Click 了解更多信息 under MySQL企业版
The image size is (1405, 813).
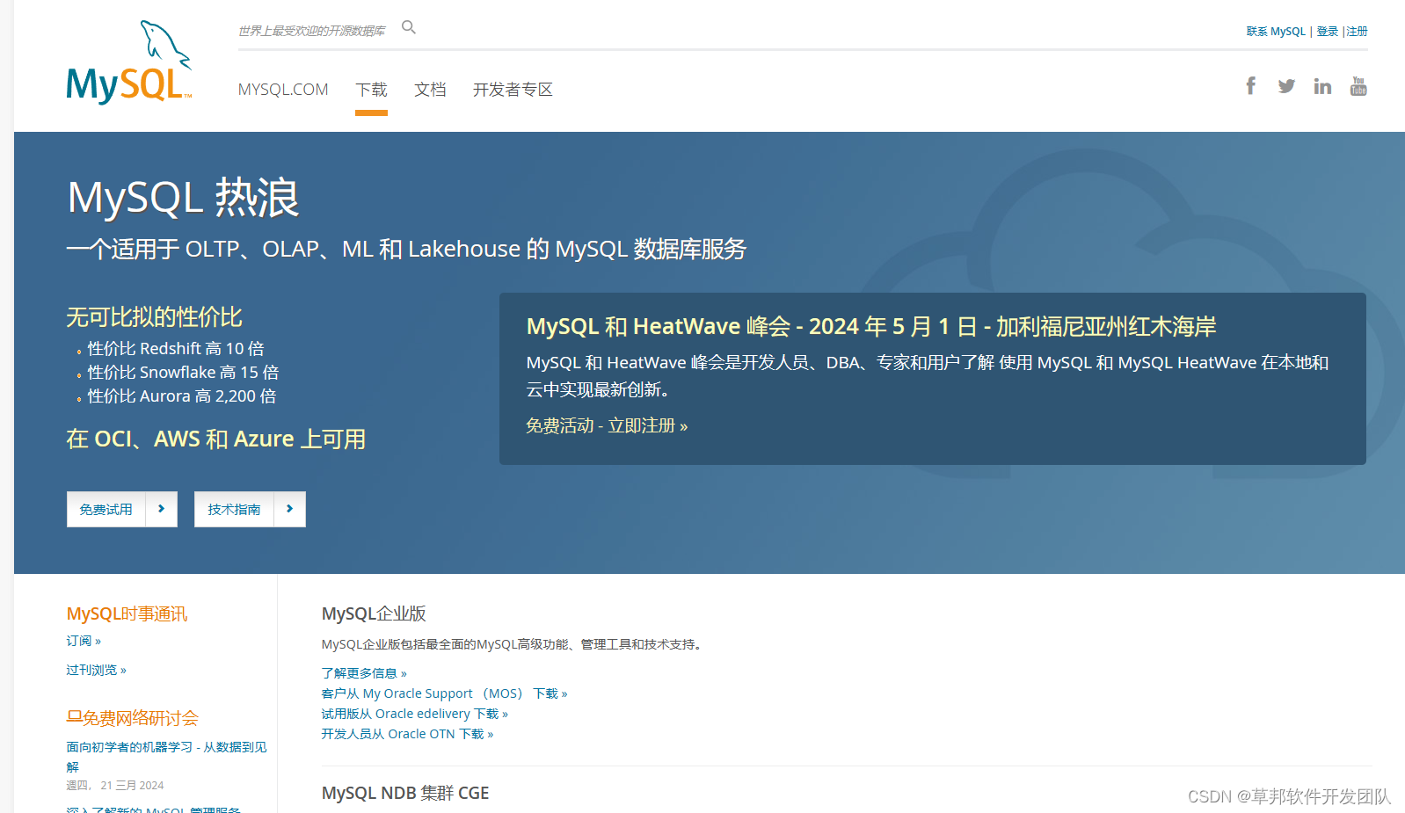tap(364, 673)
